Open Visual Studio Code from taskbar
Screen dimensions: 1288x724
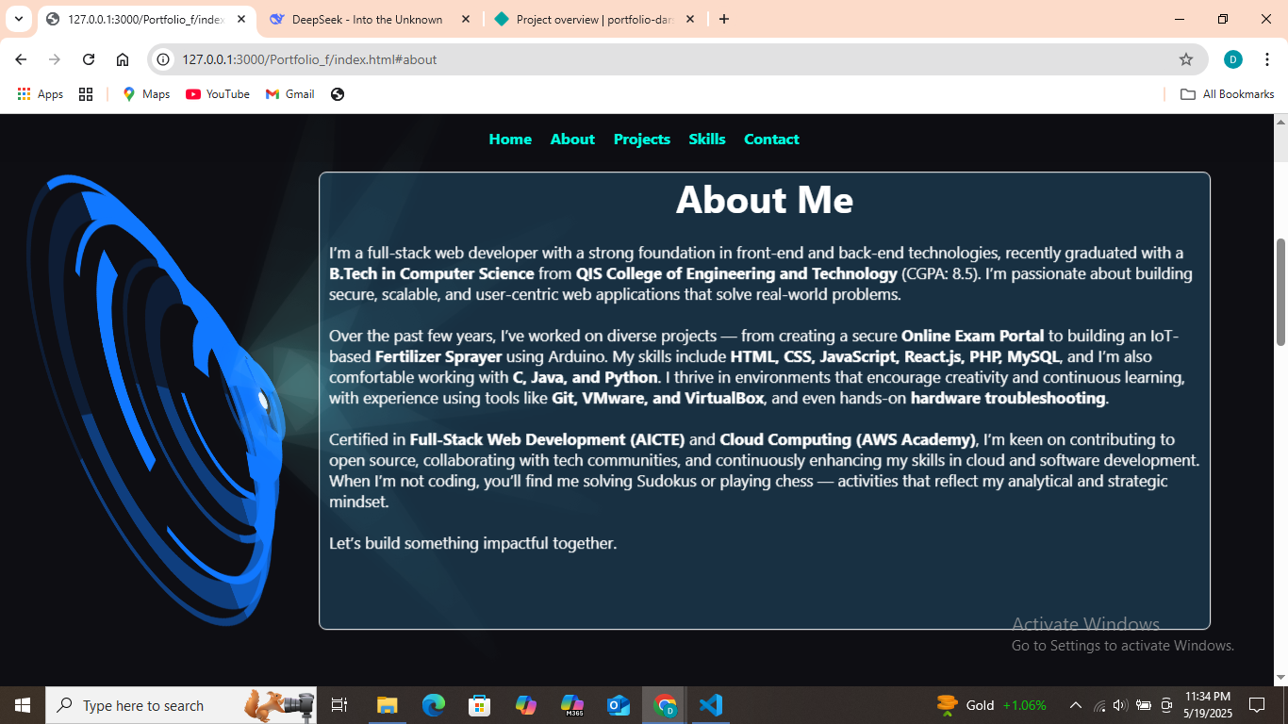point(710,705)
